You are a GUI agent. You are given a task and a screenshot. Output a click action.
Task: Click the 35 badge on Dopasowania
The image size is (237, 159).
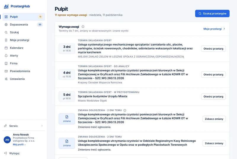[x=40, y=25]
